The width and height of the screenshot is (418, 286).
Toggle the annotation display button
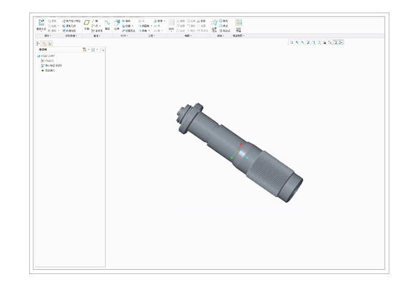(x=335, y=42)
